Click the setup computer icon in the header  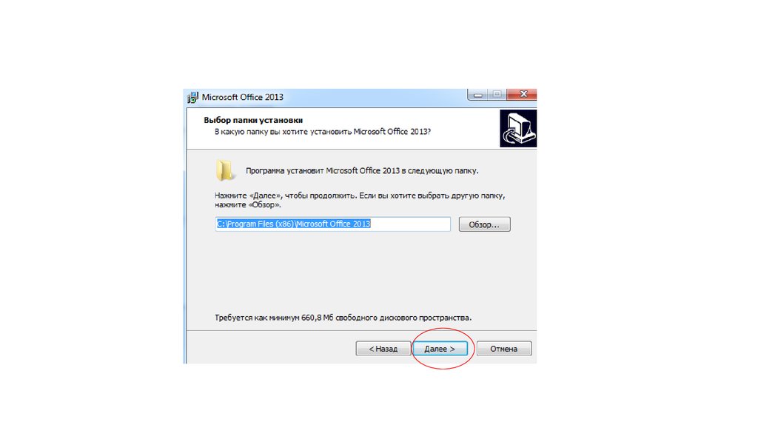[517, 128]
